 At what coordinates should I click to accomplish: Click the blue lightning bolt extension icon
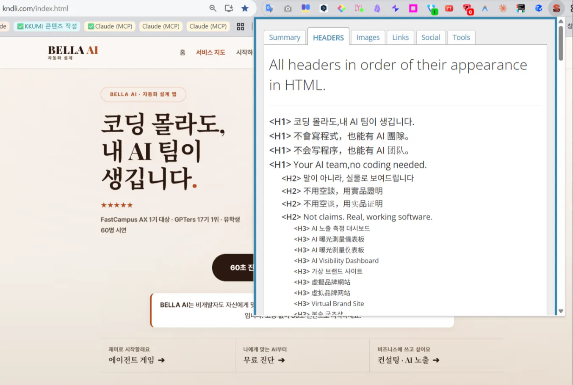coord(395,8)
